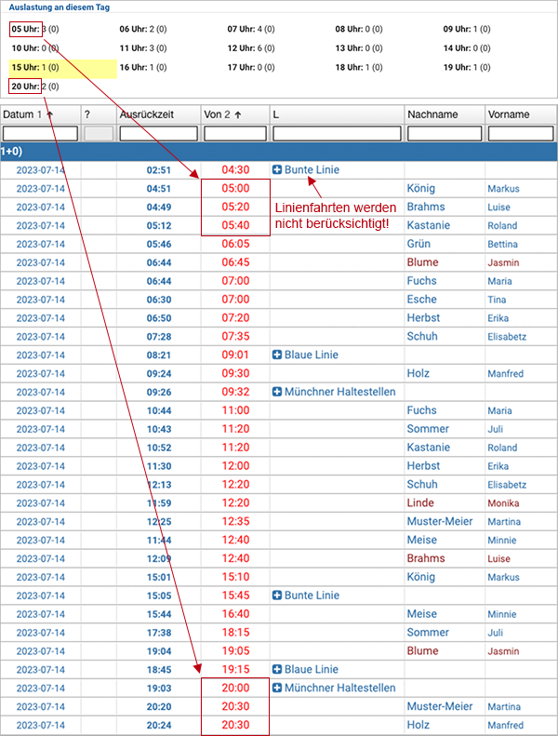Select the 18 Uhr load entry
Image resolution: width=558 pixels, height=736 pixels.
coord(359,68)
